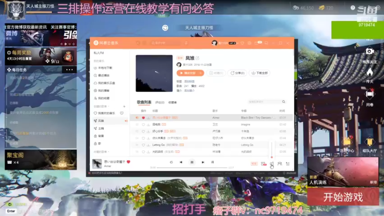This screenshot has height=216, width=384.
Task: Collapse the 创建的歌单 section
Action: pyautogui.click(x=101, y=107)
